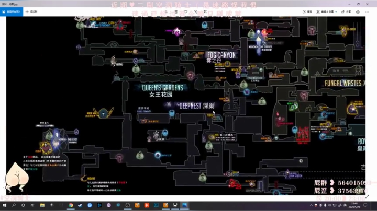Click the microphone icon in system tray
Viewport: 377px width, 211px height.
click(x=325, y=205)
